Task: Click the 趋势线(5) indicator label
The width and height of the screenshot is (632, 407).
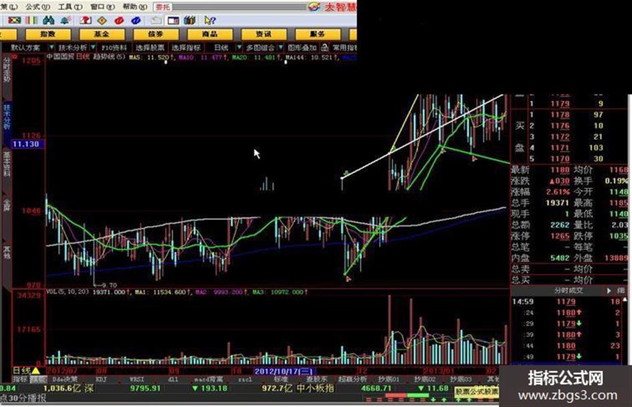Action: (110, 57)
